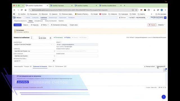The image size is (180, 101).
Task: Select the Сравнение поставщиков tab
Action: pos(40,66)
